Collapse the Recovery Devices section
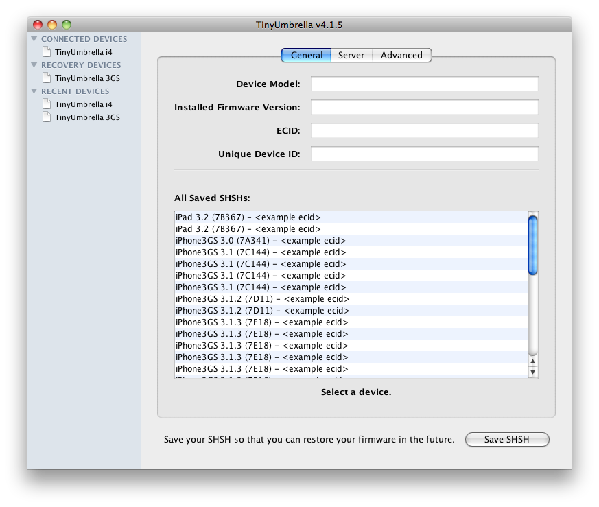This screenshot has width=599, height=507. (x=34, y=66)
